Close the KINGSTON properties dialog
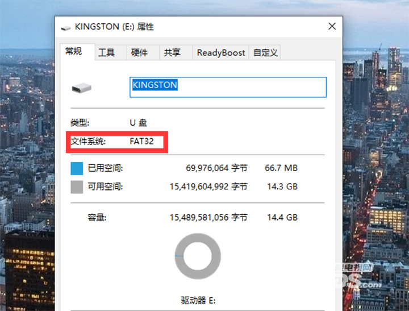Image resolution: width=409 pixels, height=311 pixels. point(332,26)
